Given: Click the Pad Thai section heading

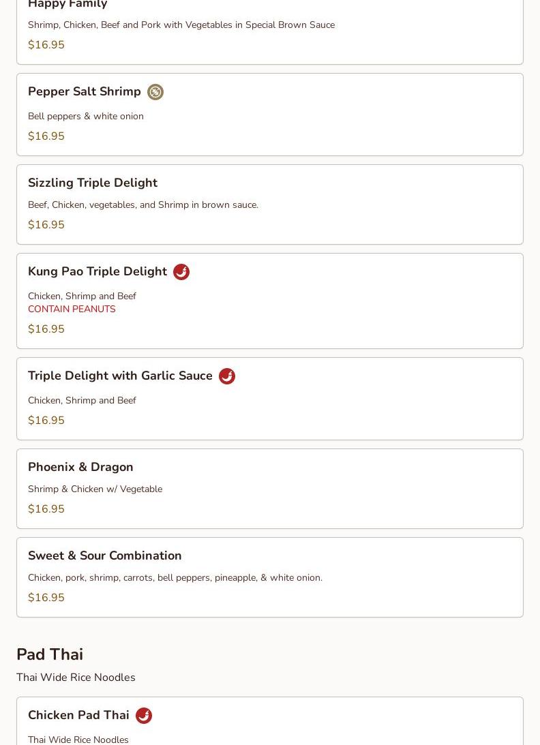Looking at the screenshot, I should (x=50, y=654).
